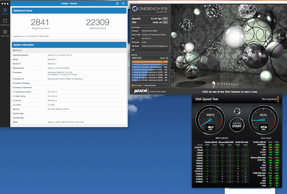Viewport: 287px width, 194px height.
Task: Click the GFX Board field in Cinebench
Action: tap(155, 46)
